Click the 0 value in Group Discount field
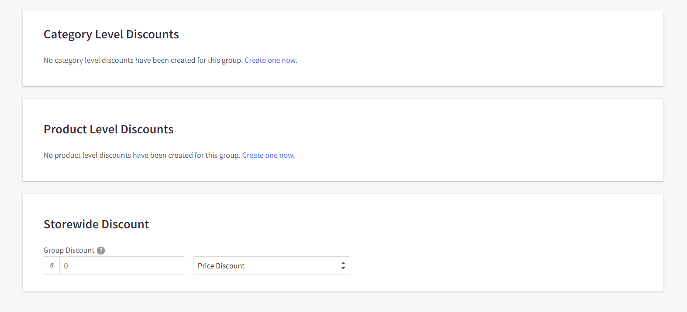This screenshot has width=687, height=312. [66, 266]
